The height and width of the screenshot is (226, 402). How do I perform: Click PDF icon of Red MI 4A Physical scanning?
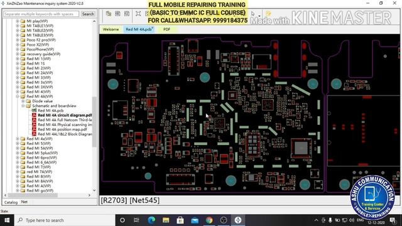(34, 124)
